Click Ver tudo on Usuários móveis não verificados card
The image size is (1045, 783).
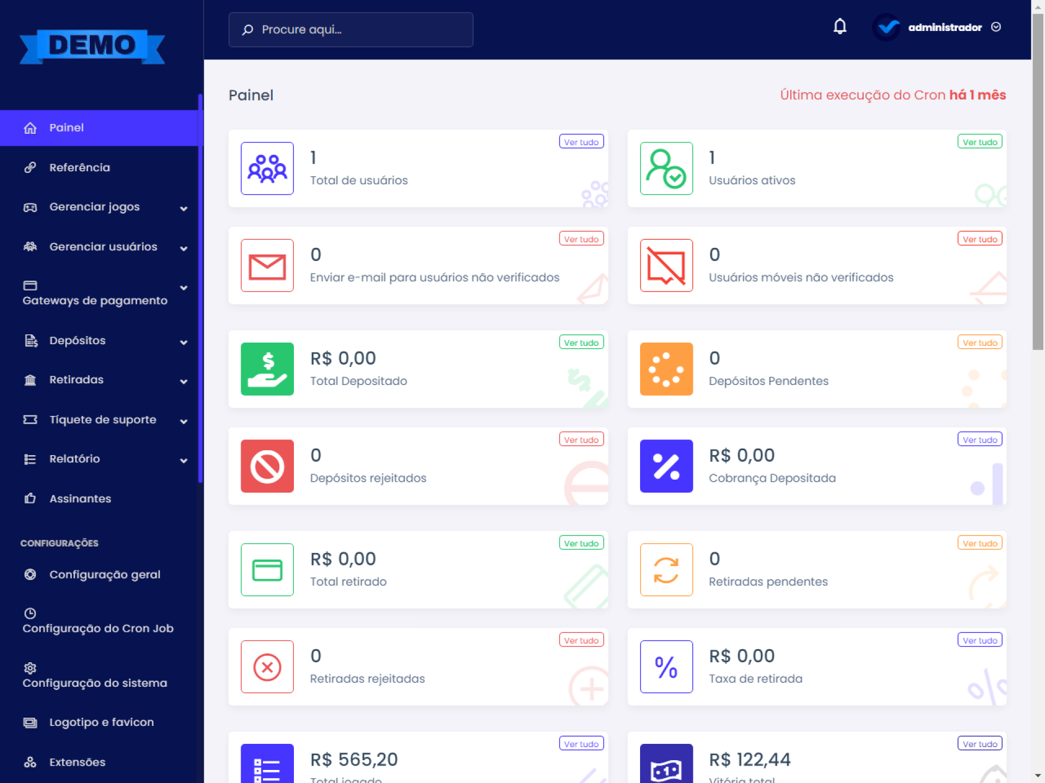click(x=980, y=239)
